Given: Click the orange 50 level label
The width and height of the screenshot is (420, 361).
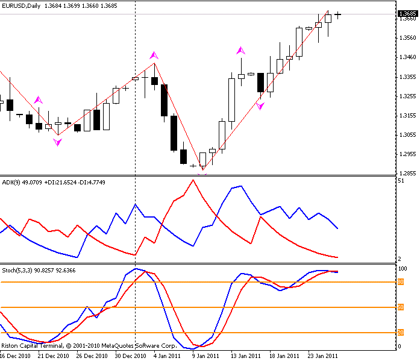Looking at the screenshot, I should click(401, 307).
